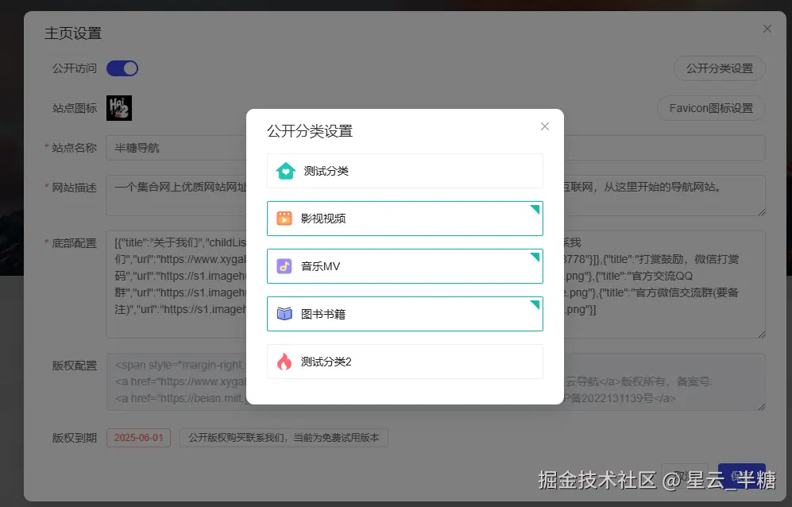Viewport: 792px width, 507px height.
Task: Toggle the 公开访问 switch
Action: pyautogui.click(x=122, y=68)
